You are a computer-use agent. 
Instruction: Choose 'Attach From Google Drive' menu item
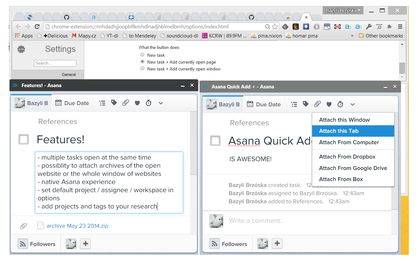point(353,168)
